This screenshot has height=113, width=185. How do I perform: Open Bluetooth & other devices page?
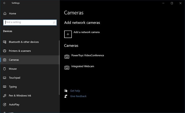tap(30, 42)
